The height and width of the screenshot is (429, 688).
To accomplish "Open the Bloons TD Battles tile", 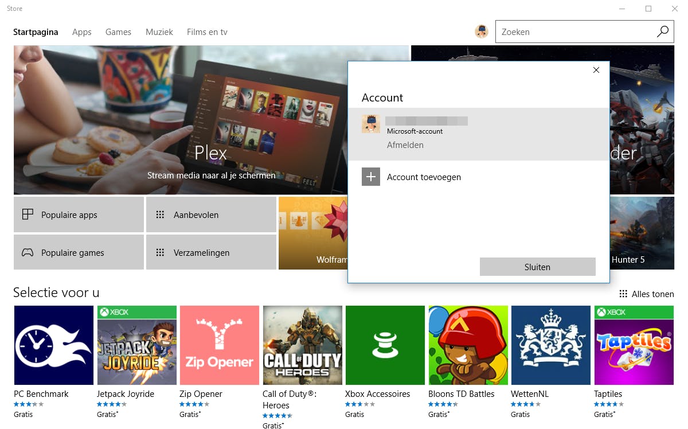I will (x=468, y=345).
